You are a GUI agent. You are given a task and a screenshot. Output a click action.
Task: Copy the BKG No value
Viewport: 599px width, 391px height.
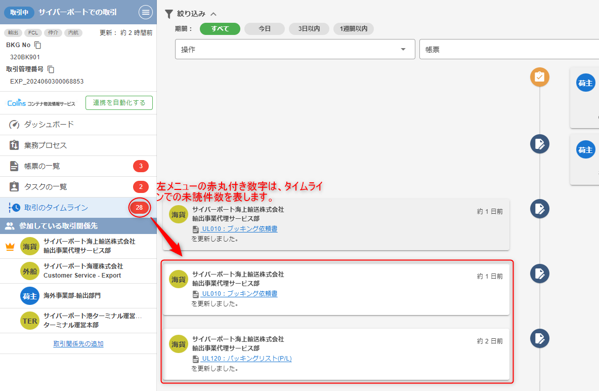pos(38,45)
